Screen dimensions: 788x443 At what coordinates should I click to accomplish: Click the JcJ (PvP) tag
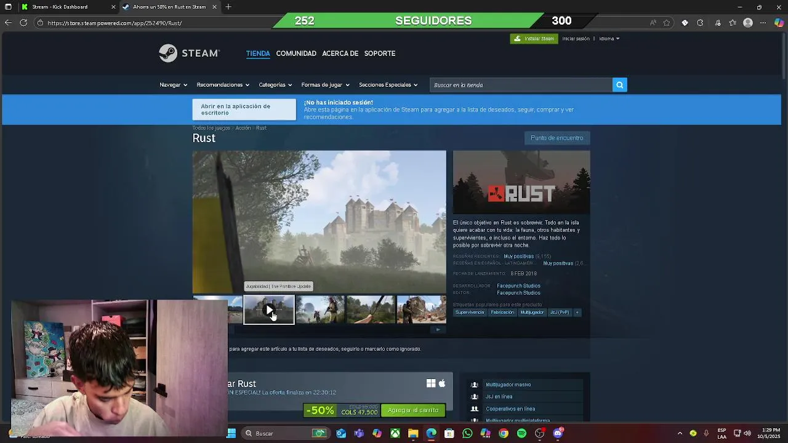coord(560,313)
